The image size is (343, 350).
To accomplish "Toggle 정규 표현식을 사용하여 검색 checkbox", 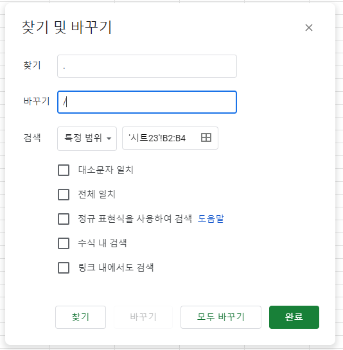I will click(64, 219).
